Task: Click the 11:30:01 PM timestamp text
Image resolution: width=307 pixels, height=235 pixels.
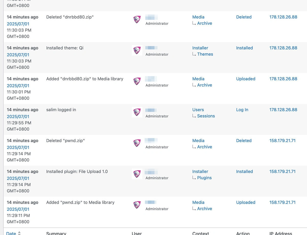Action: [x=19, y=92]
